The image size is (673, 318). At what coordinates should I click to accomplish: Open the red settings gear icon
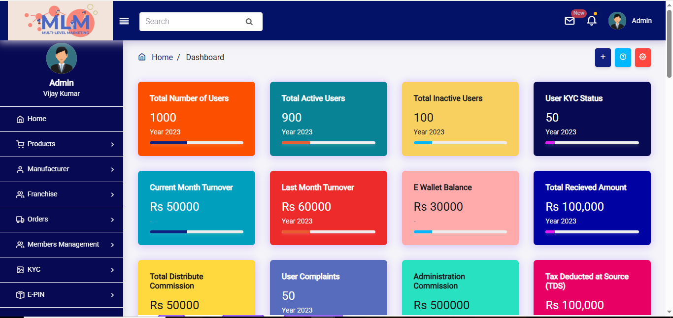[x=642, y=58]
